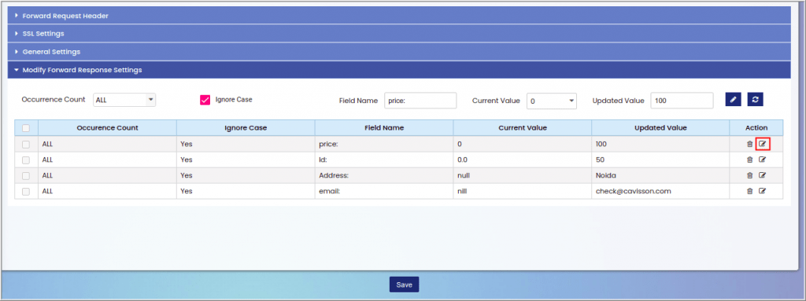The height and width of the screenshot is (301, 806).
Task: Click the 50 updated value cell
Action: [660, 160]
